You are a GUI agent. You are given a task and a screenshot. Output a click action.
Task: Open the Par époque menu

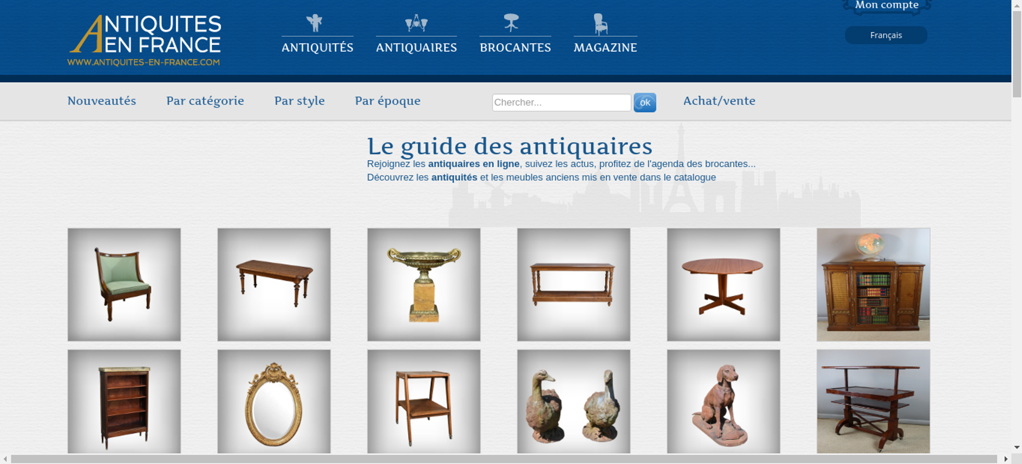click(x=388, y=101)
